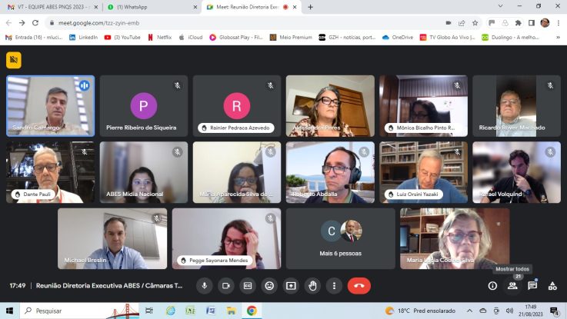Open the emoji reactions button
567x319 pixels.
pos(269,285)
